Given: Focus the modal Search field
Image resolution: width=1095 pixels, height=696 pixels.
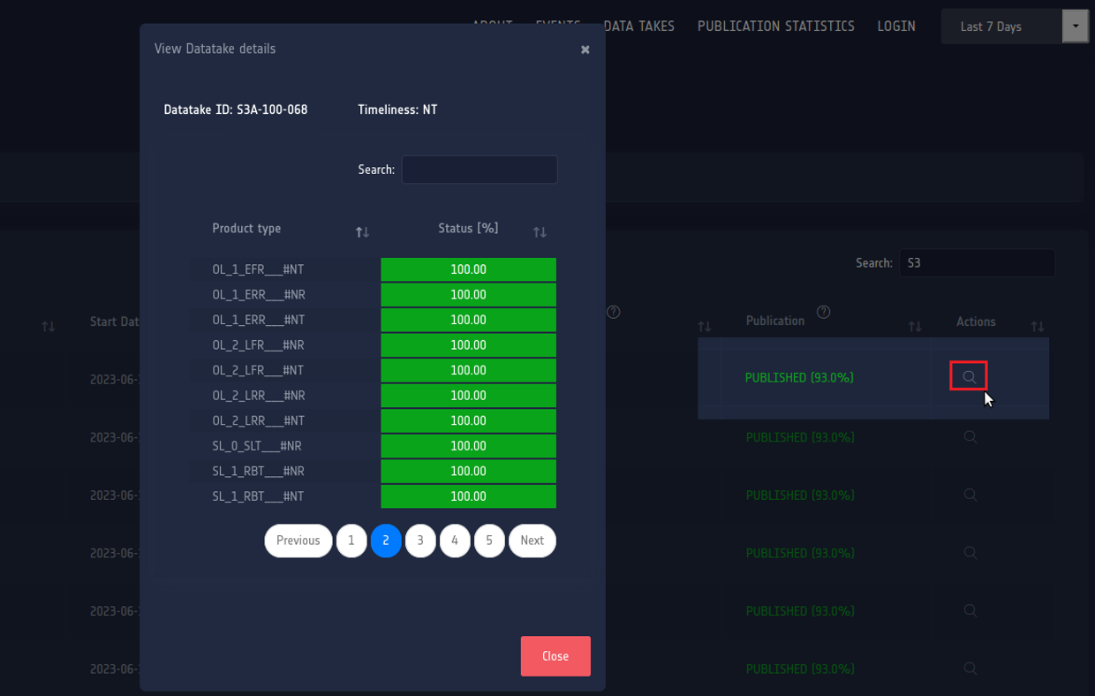Looking at the screenshot, I should pyautogui.click(x=480, y=170).
